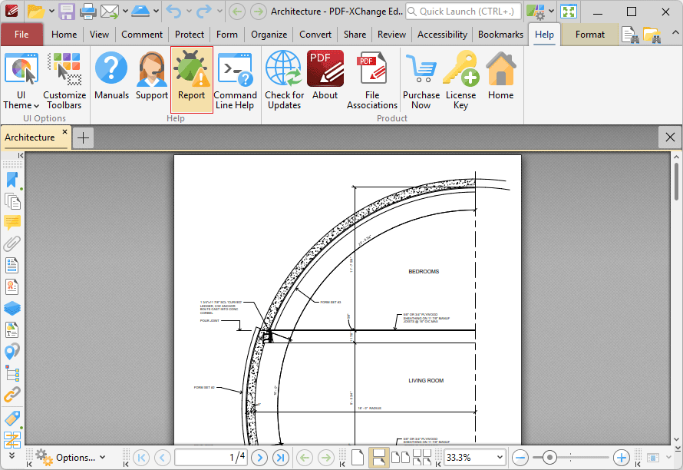The height and width of the screenshot is (470, 683).
Task: Open the Links pane chain icon
Action: 12,395
